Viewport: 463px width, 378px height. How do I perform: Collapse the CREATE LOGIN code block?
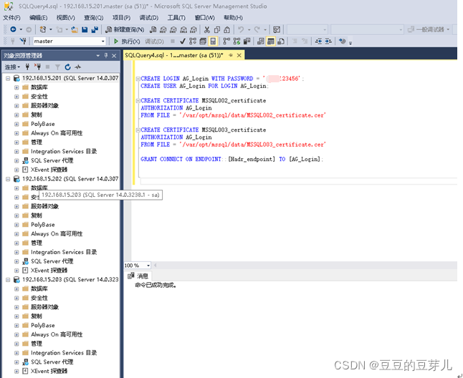[x=138, y=79]
